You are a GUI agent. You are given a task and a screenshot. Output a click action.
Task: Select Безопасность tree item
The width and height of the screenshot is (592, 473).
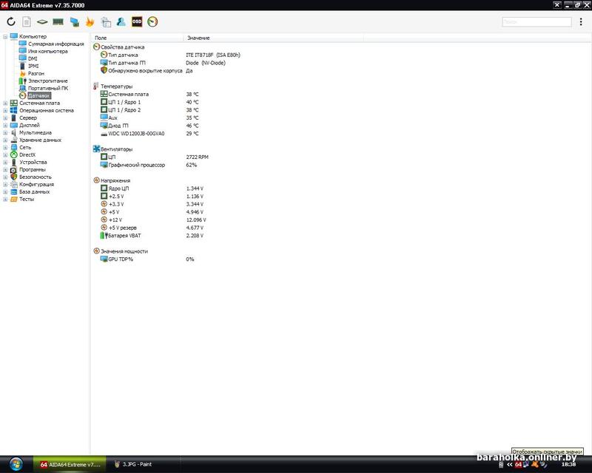(35, 177)
